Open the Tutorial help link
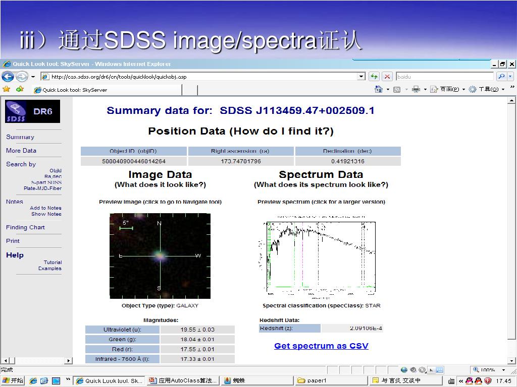 [53, 262]
